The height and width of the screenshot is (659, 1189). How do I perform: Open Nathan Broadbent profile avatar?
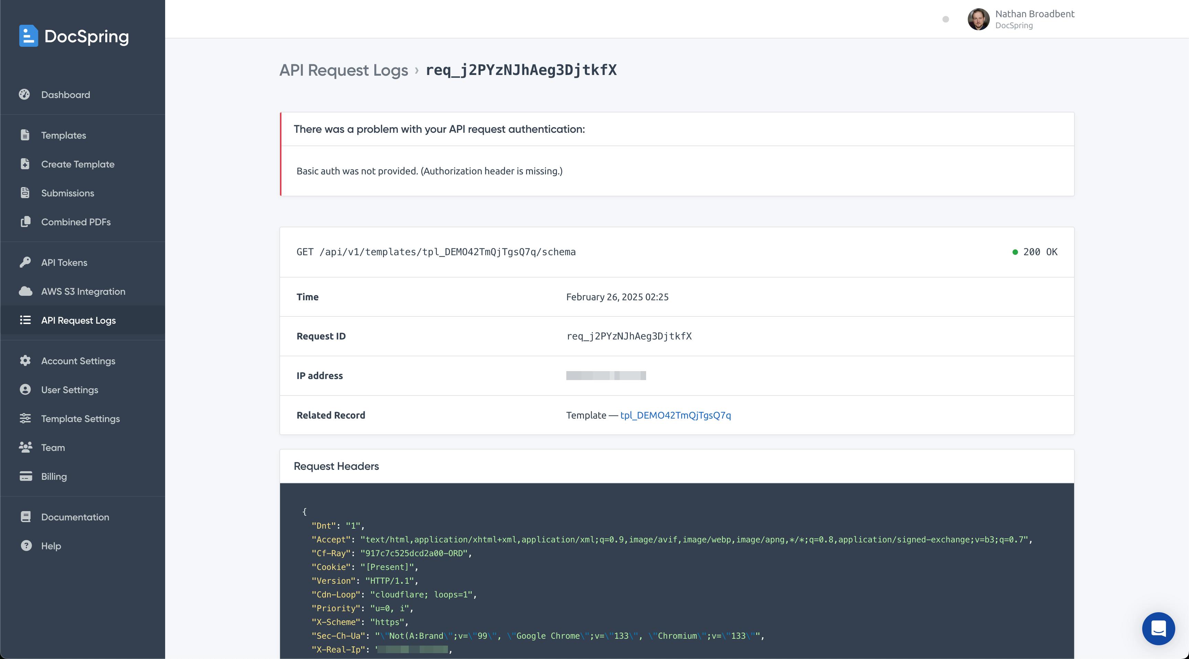(x=978, y=19)
